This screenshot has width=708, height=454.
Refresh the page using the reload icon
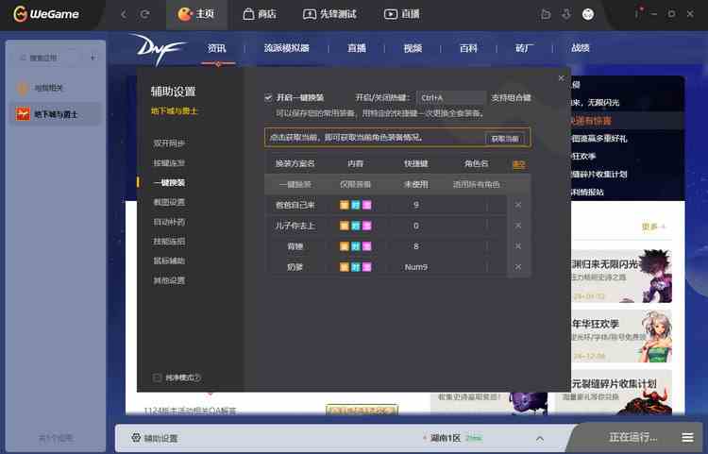(144, 14)
